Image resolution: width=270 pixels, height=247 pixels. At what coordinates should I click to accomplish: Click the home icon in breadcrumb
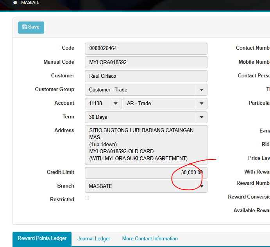(x=15, y=2)
